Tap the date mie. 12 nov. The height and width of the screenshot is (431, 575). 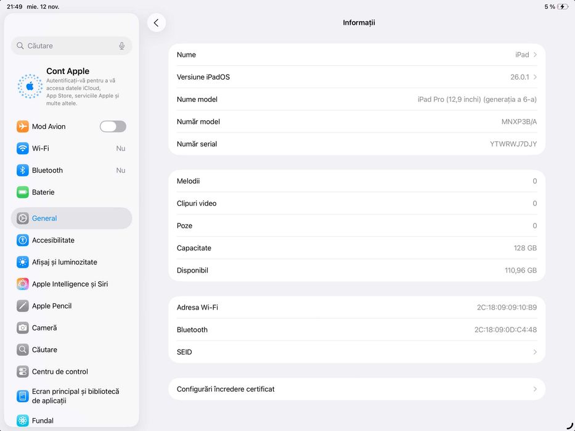click(43, 7)
